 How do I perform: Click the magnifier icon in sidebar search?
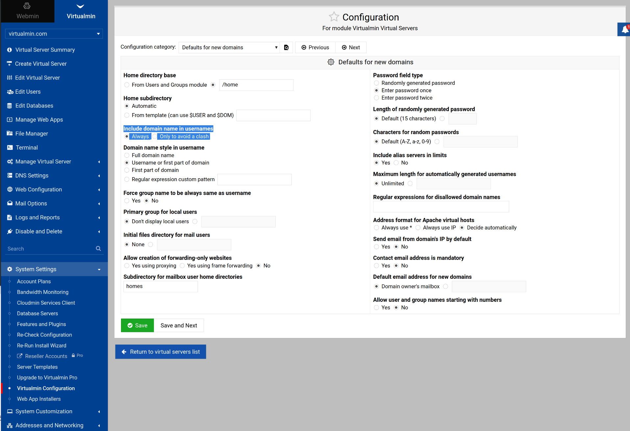coord(98,249)
